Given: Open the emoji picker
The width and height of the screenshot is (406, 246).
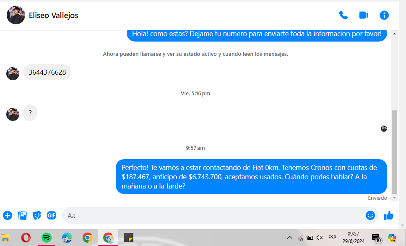Looking at the screenshot, I should tap(370, 215).
